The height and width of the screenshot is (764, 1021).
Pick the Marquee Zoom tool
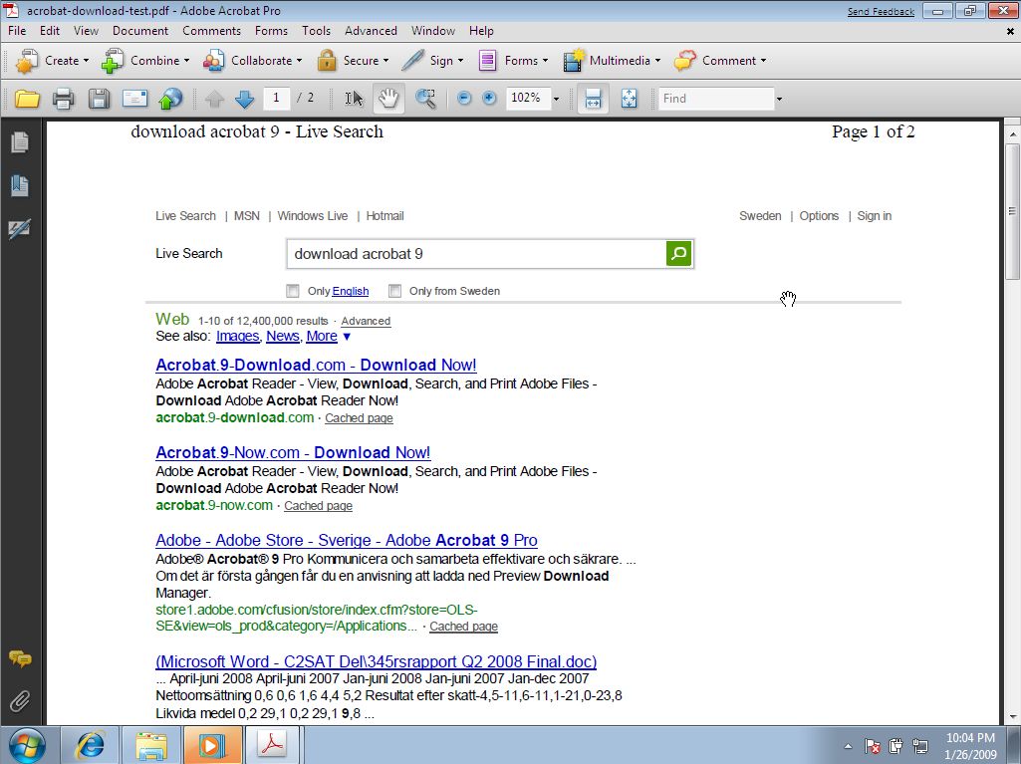click(x=425, y=99)
